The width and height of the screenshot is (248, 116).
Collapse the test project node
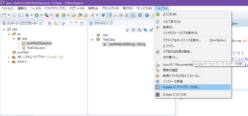(4, 29)
